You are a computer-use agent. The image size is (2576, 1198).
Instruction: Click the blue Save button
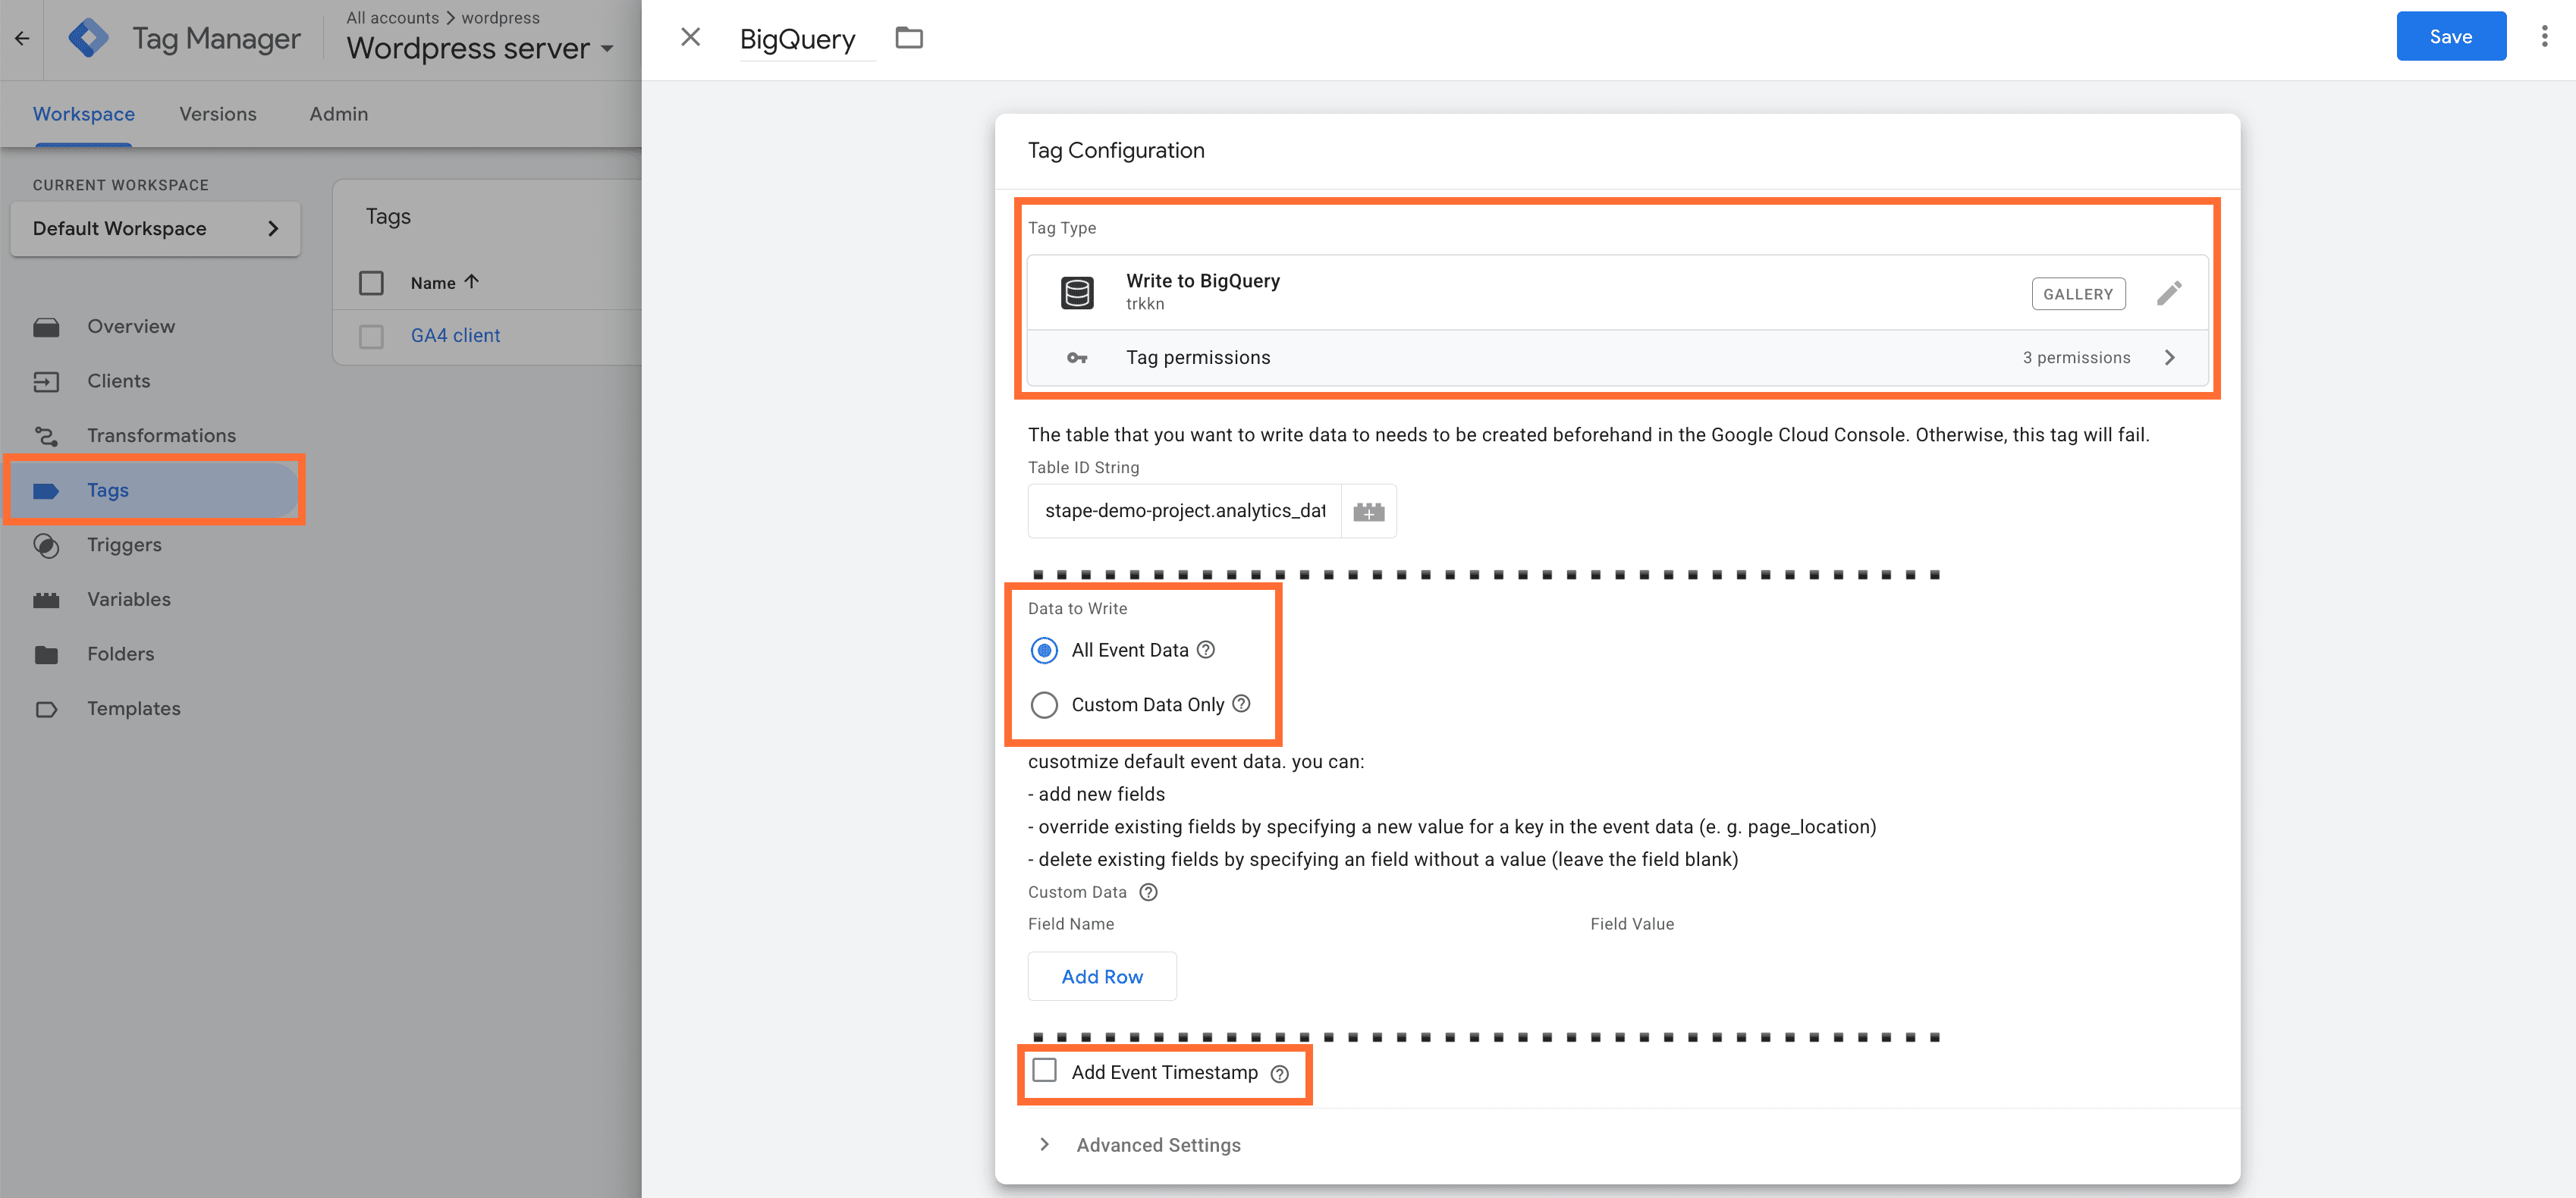tap(2450, 37)
